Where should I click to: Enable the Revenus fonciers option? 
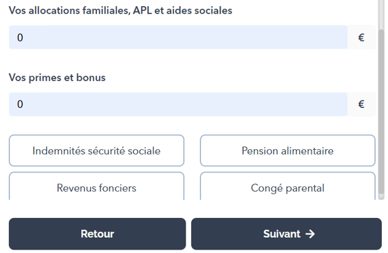point(96,186)
